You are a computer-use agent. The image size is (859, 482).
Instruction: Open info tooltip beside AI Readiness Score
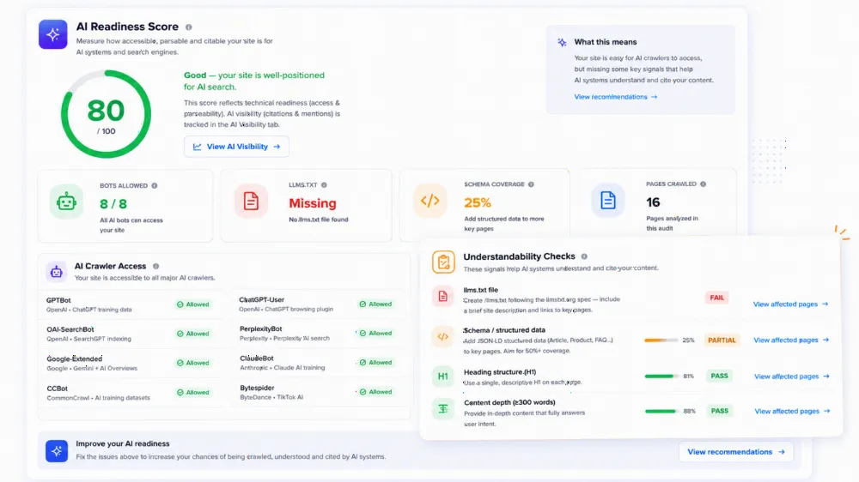click(188, 27)
